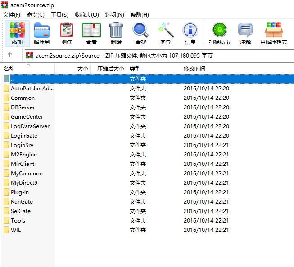Run 测试 (Test) on the archive
The width and height of the screenshot is (294, 267).
tap(67, 33)
